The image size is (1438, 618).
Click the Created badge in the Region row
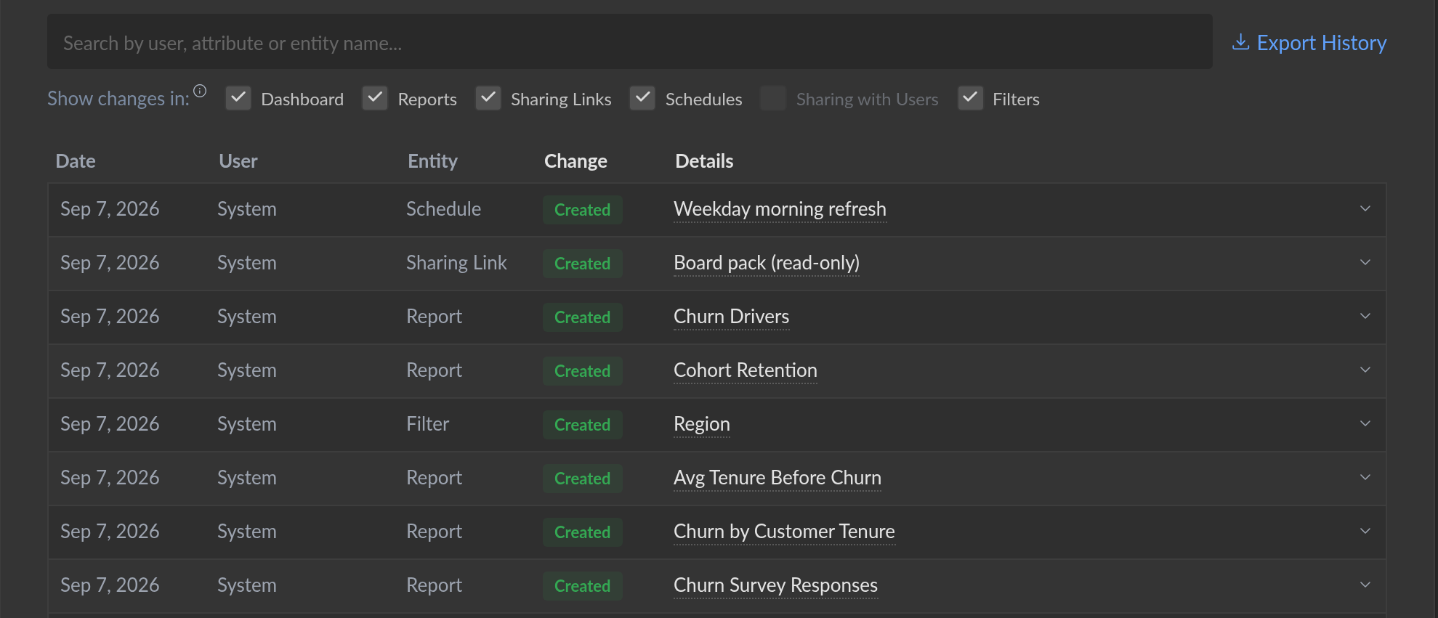[583, 425]
